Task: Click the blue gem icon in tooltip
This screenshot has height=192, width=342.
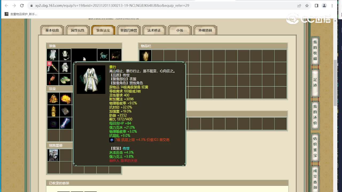Action: pyautogui.click(x=112, y=140)
